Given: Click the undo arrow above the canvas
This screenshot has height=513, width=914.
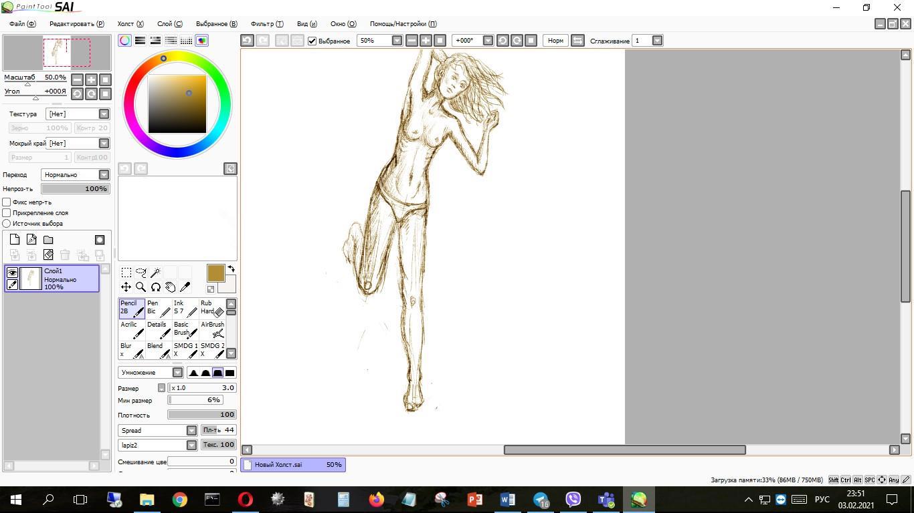Looking at the screenshot, I should coord(247,41).
